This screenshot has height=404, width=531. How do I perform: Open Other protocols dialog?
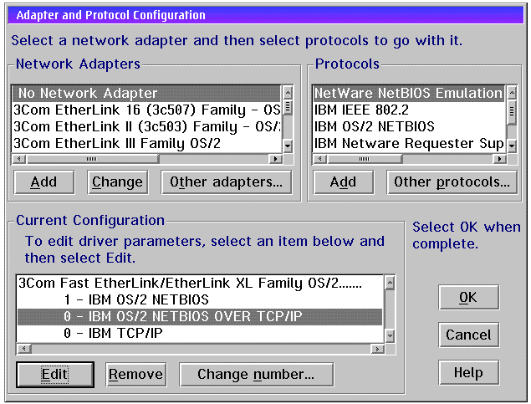tap(452, 182)
